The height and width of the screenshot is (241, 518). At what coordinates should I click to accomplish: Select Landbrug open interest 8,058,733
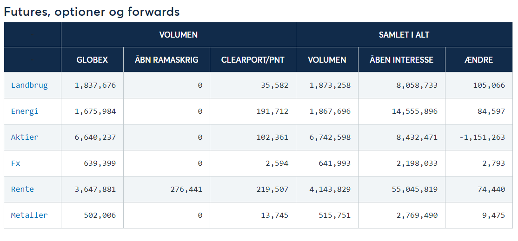417,85
